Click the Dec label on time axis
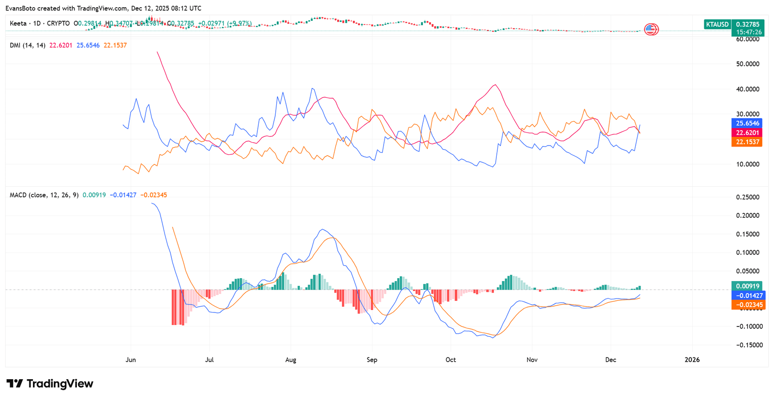 (x=611, y=360)
